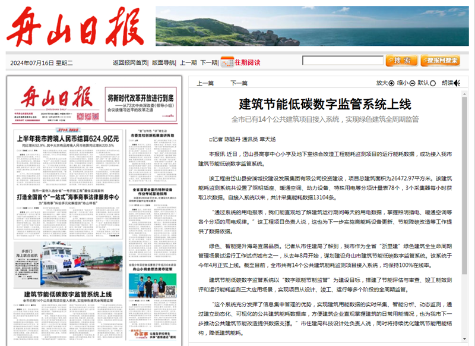
Task: Open 返回报网首页 link
Action: [x=130, y=63]
